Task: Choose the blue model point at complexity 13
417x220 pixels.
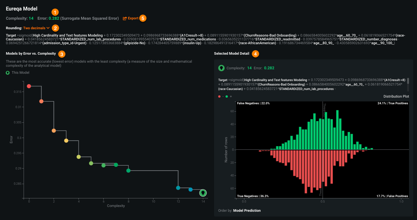Action: pos(190,189)
